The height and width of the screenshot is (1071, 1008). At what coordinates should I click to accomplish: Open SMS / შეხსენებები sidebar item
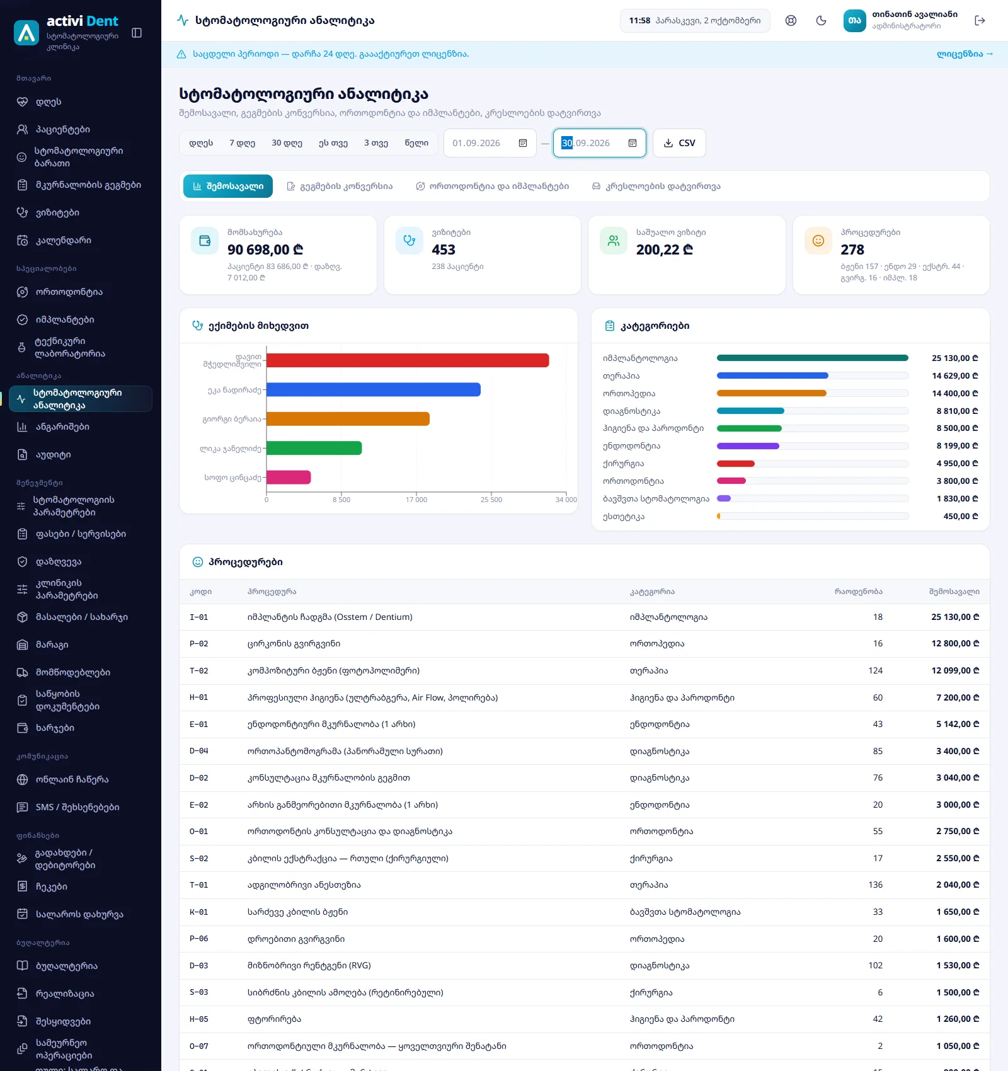coord(81,807)
